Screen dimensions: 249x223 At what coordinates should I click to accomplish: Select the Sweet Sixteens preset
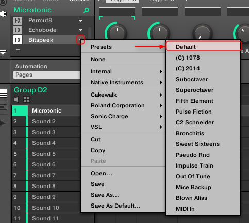[203, 144]
